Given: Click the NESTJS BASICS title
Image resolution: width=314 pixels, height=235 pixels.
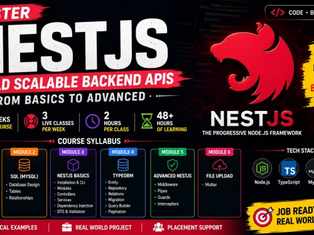Looking at the screenshot, I should [73, 175].
